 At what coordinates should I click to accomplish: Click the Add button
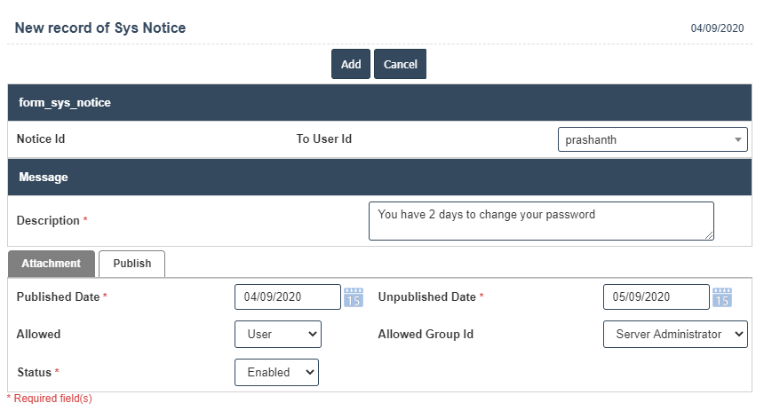click(351, 64)
